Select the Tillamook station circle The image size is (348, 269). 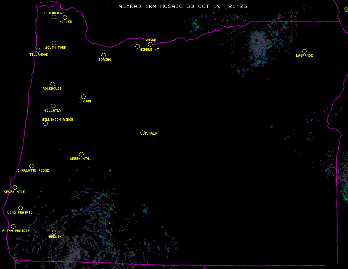[x=38, y=50]
